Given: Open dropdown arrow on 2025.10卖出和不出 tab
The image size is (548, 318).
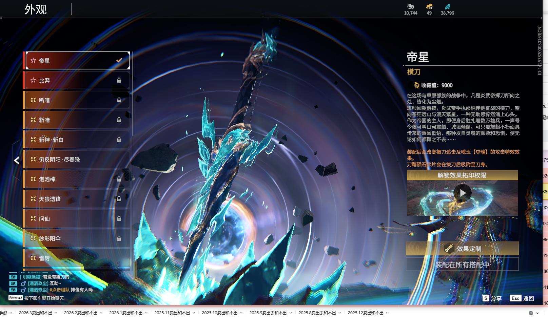Looking at the screenshot, I should [x=241, y=313].
